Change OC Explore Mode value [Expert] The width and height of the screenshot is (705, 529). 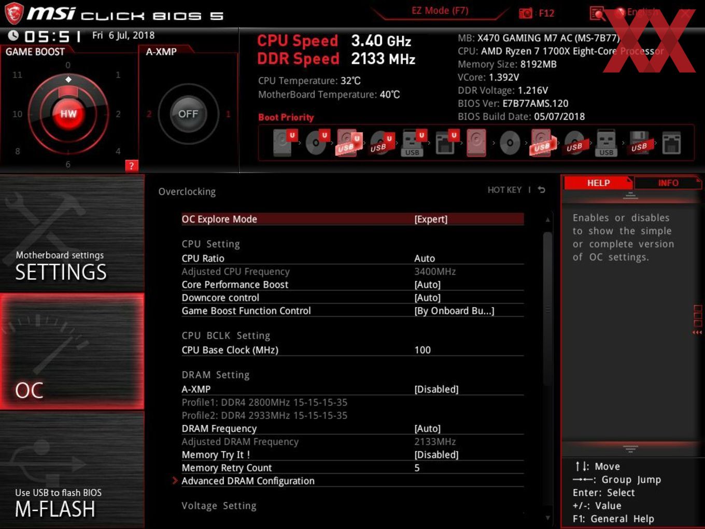coord(431,219)
